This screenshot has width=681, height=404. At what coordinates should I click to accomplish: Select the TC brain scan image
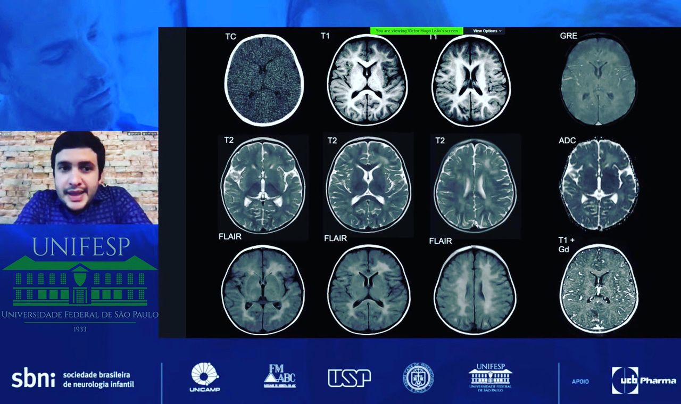(x=264, y=72)
